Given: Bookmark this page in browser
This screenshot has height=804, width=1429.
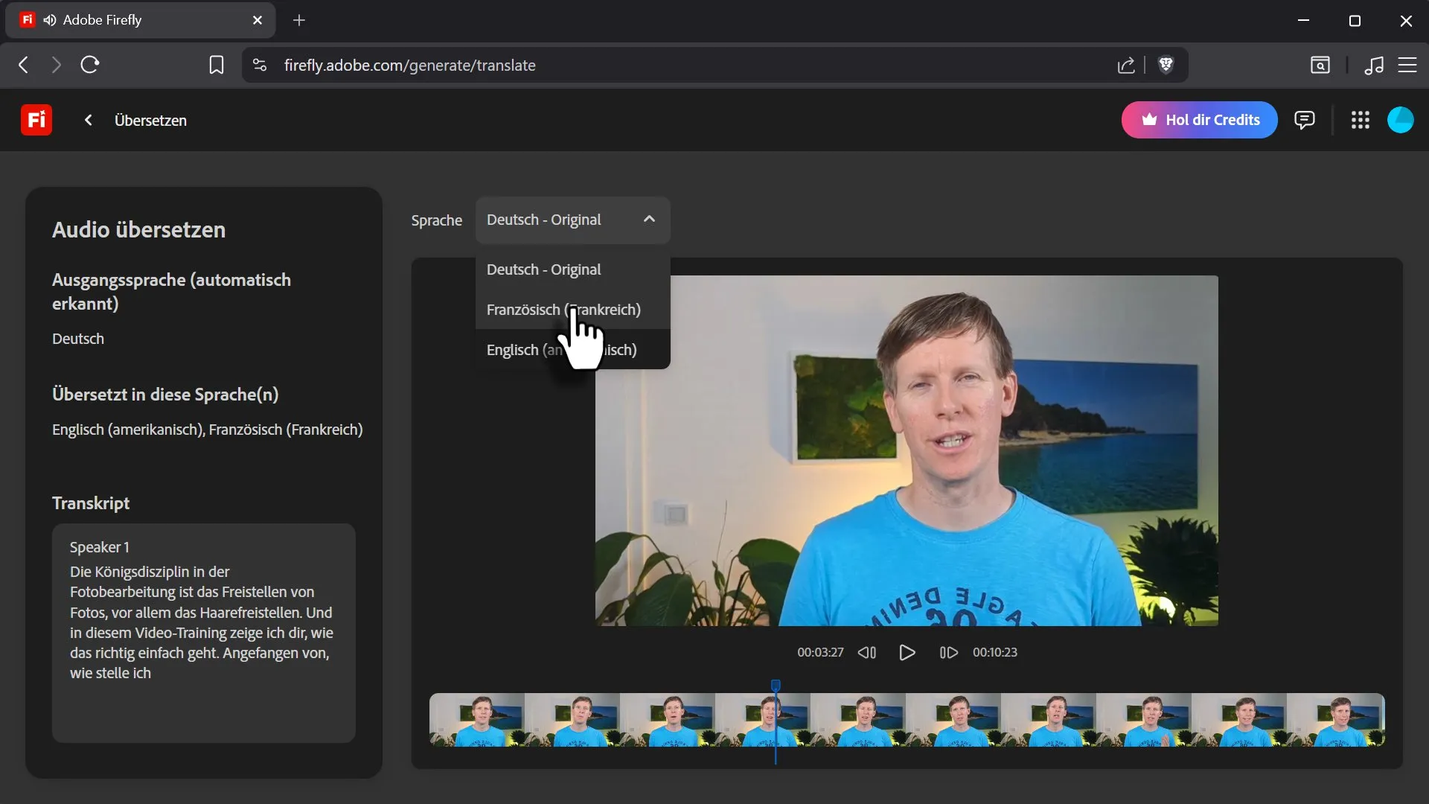Looking at the screenshot, I should [x=217, y=66].
